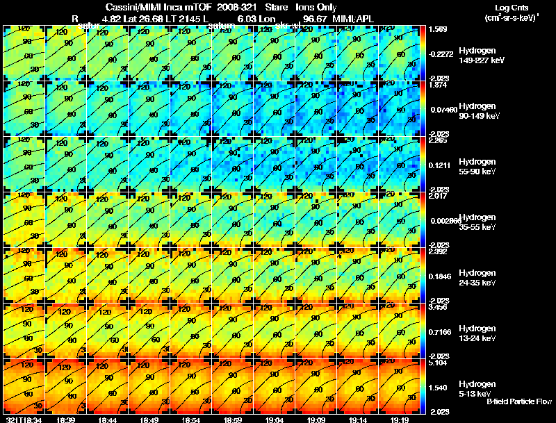Click the 19:04 time label

point(275,420)
